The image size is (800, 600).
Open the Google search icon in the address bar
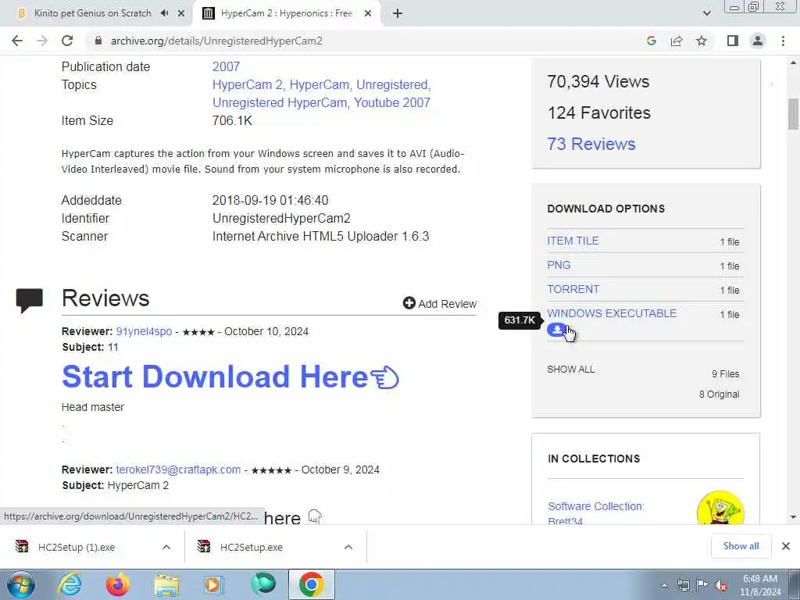[x=651, y=41]
